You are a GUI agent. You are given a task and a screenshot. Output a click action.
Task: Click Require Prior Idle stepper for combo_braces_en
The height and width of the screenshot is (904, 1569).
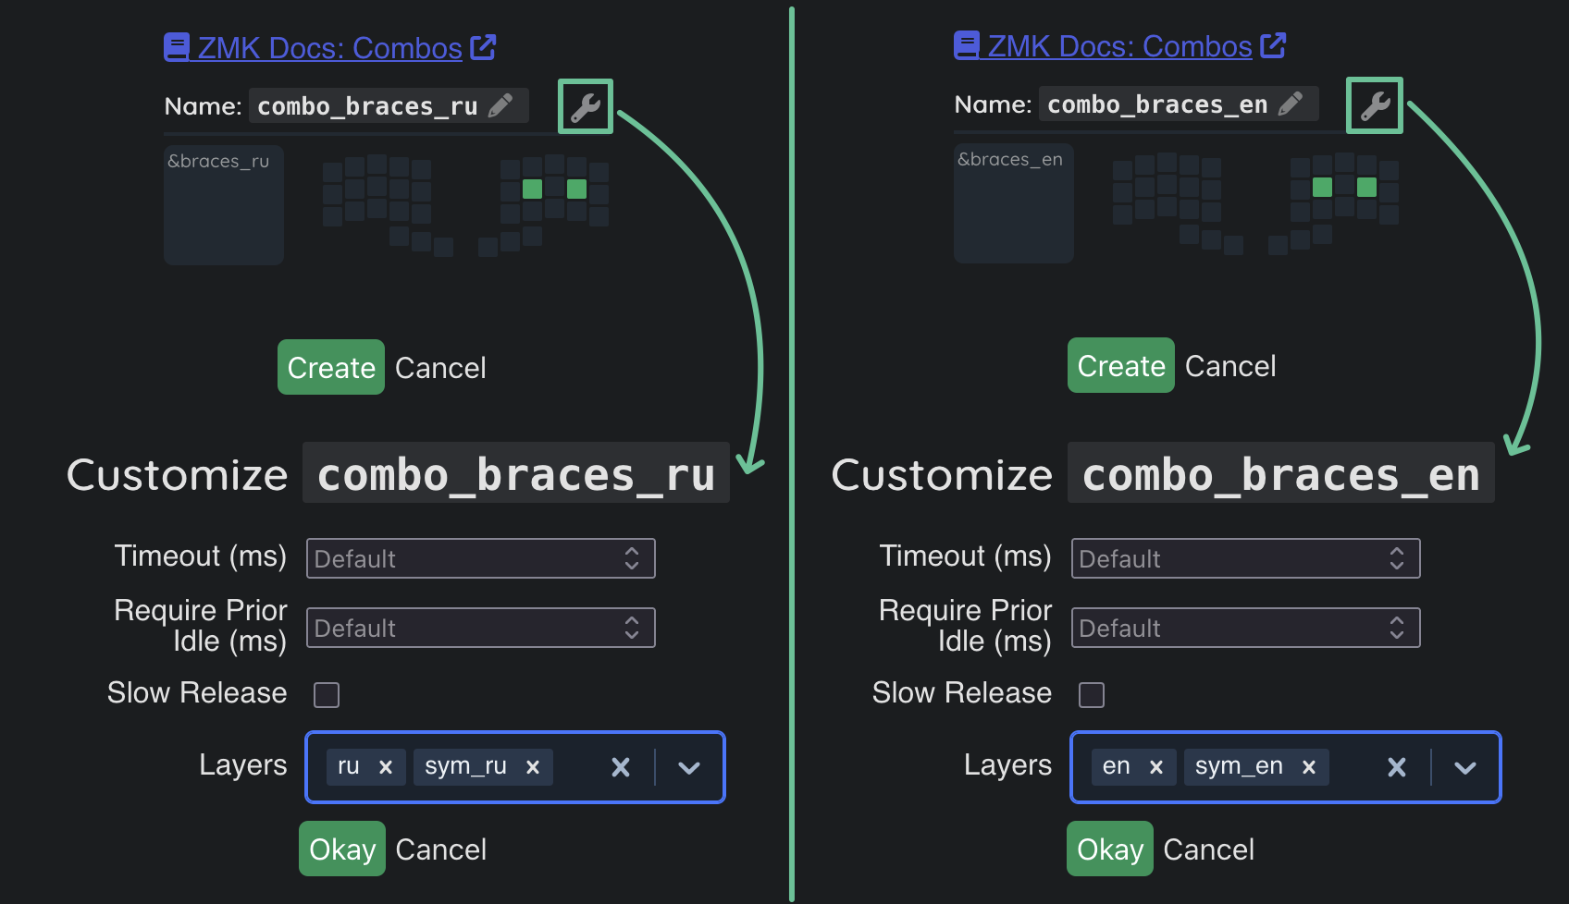[x=1397, y=629]
